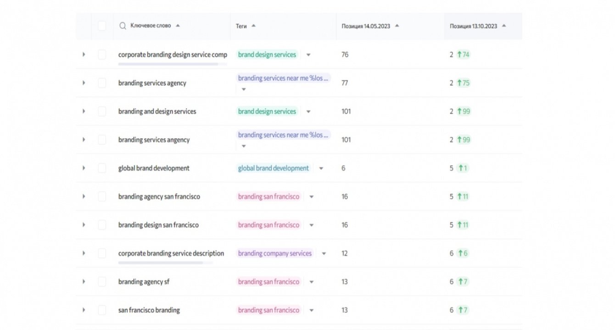Sort by Позиция 13.10.2023 column arrow
615x330 pixels.
point(504,26)
